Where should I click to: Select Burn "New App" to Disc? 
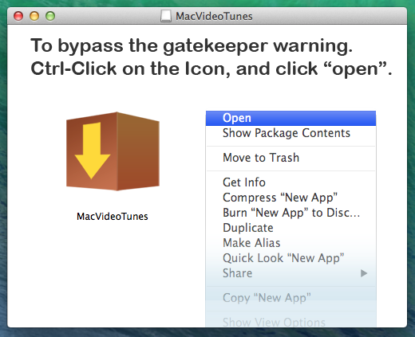290,213
